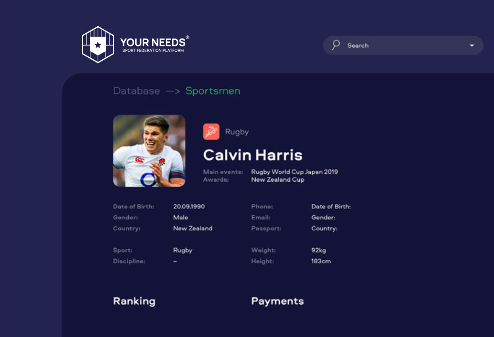The width and height of the screenshot is (494, 337).
Task: Click the search magnifier icon
Action: pos(336,45)
